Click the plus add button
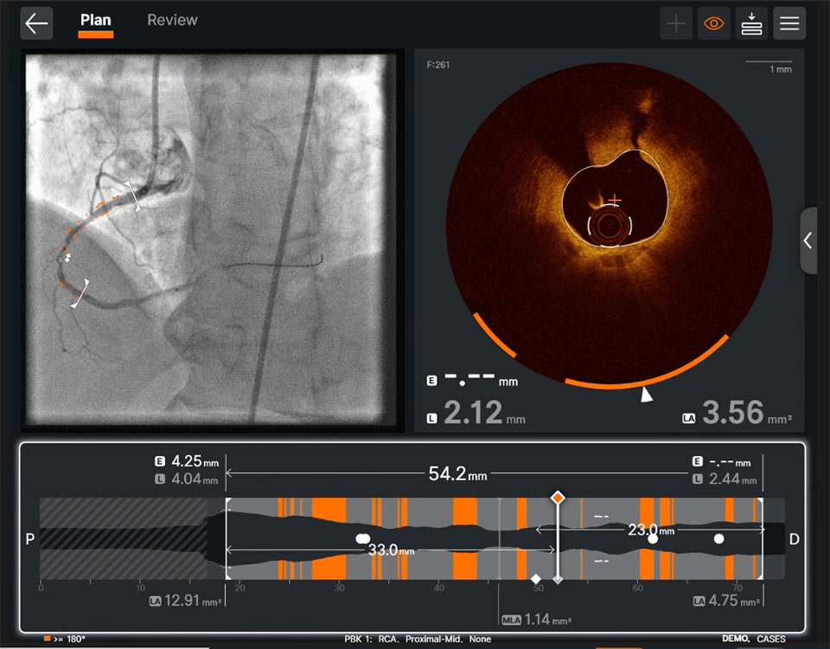The width and height of the screenshot is (830, 649). [676, 23]
